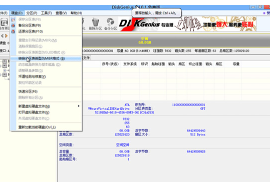The width and height of the screenshot is (270, 182).
Task: Go to the next disk with the orange arrow
Action: (7, 35)
